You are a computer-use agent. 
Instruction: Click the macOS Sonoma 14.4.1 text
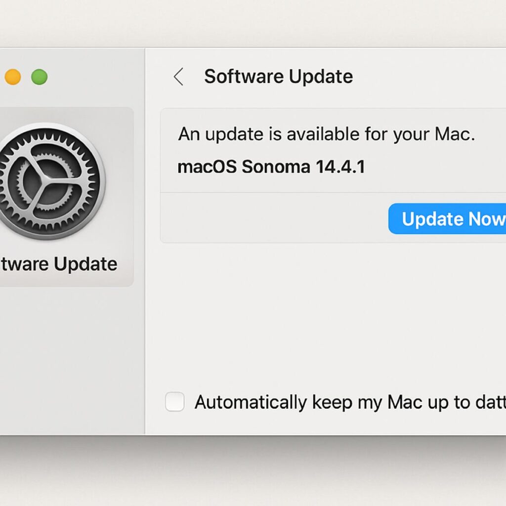click(271, 167)
